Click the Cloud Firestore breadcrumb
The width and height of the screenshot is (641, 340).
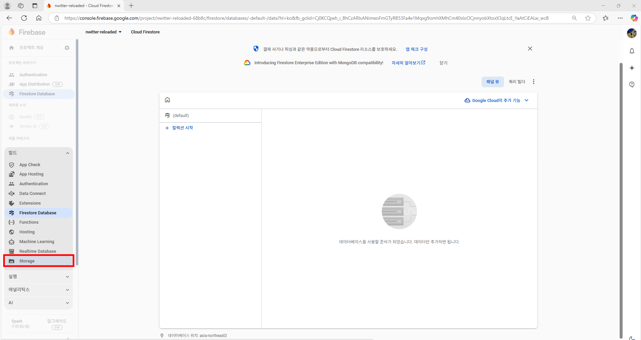coord(145,32)
